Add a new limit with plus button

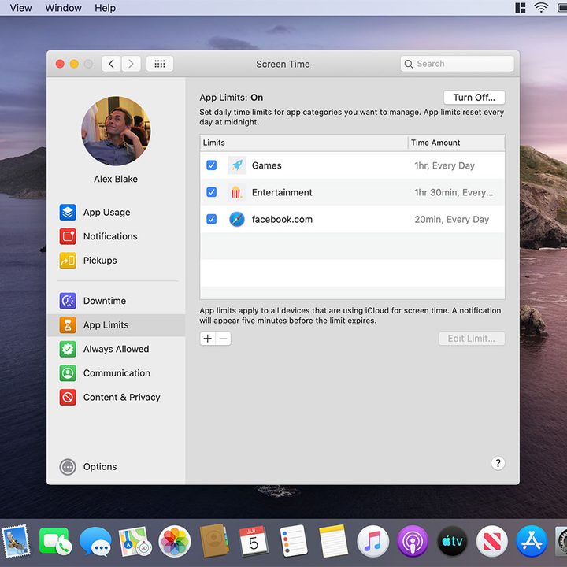pyautogui.click(x=208, y=339)
